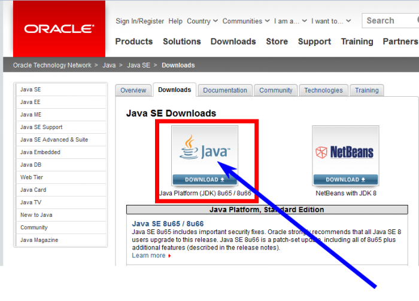
Task: Open New to Java sidebar item
Action: coord(61,215)
